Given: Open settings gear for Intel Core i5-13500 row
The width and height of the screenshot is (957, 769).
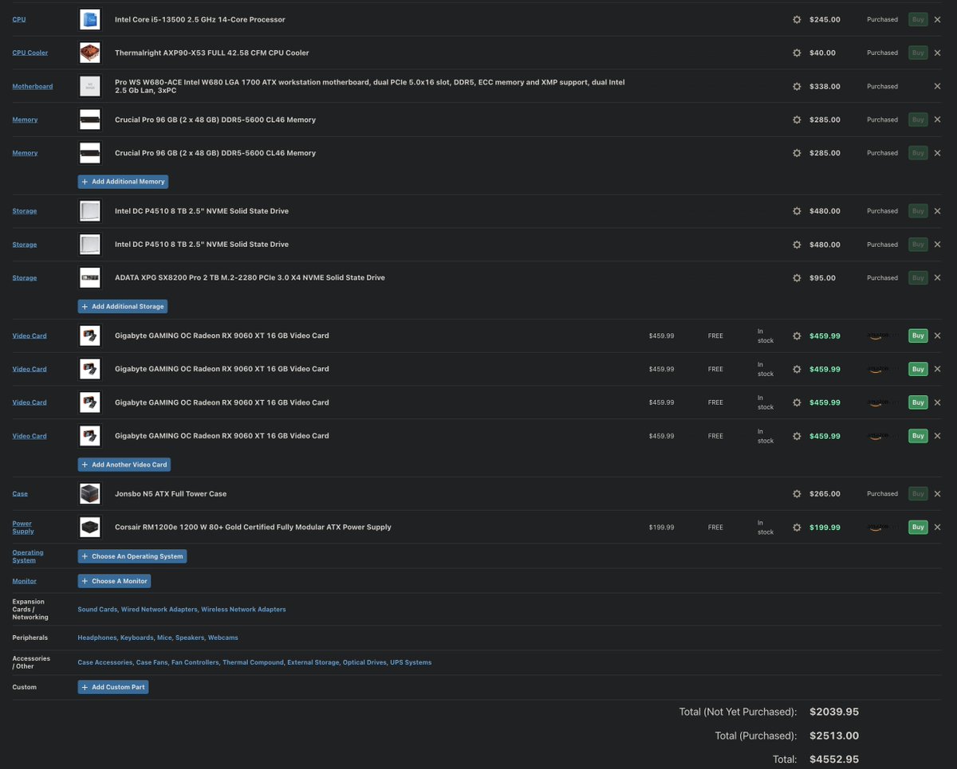Looking at the screenshot, I should pyautogui.click(x=796, y=19).
